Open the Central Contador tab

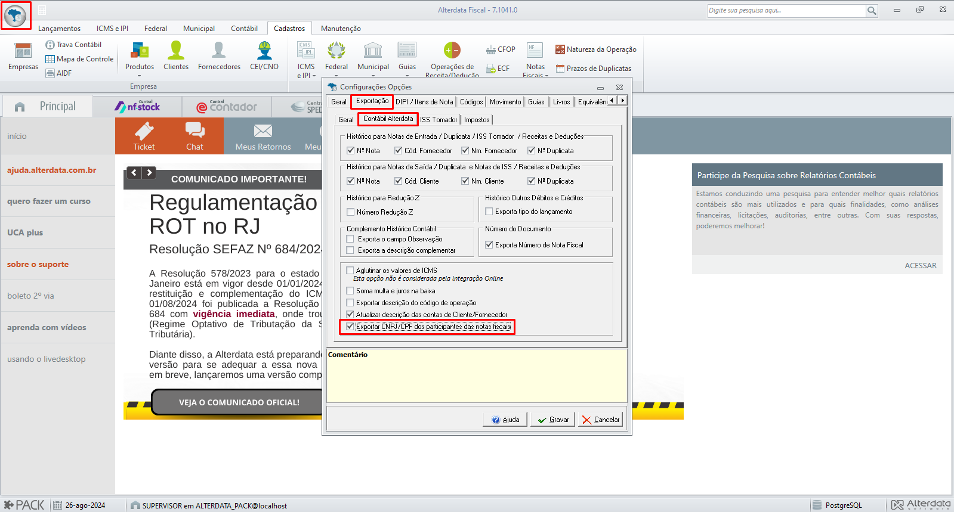pyautogui.click(x=227, y=107)
